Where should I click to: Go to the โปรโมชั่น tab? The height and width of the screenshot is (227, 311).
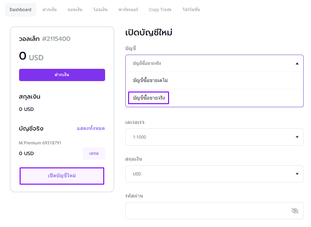(x=191, y=10)
